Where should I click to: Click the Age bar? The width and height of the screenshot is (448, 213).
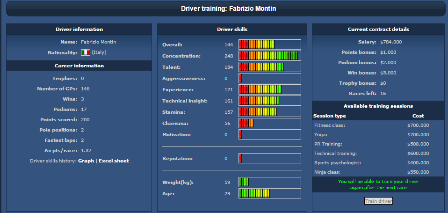tap(270, 193)
